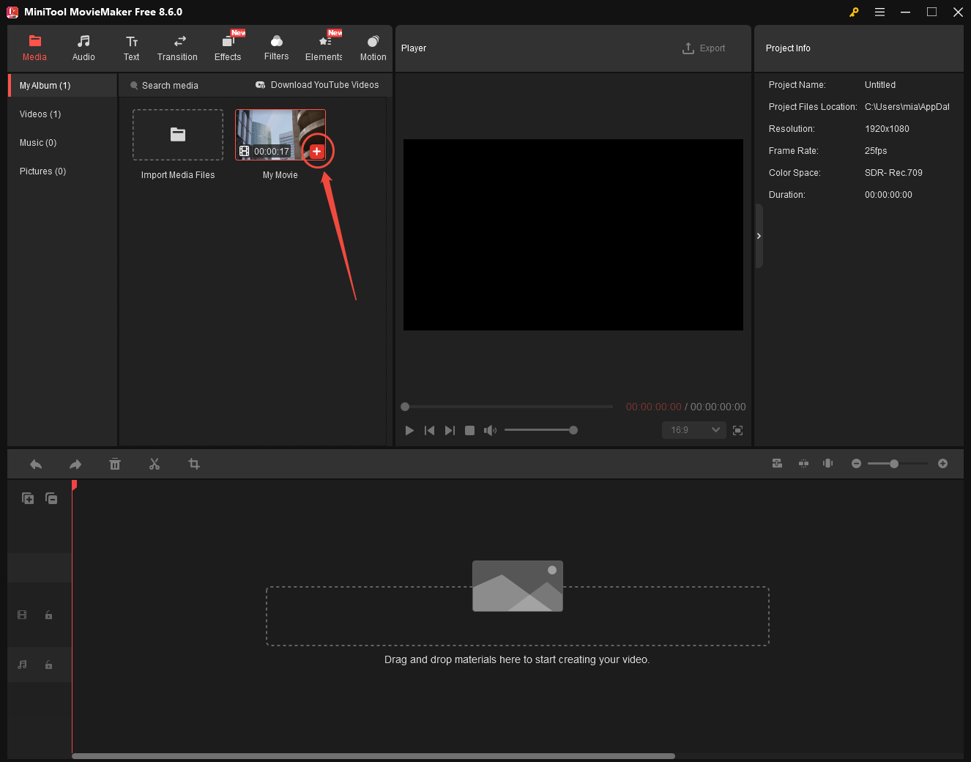Adjust the player volume slider
The height and width of the screenshot is (762, 971).
pyautogui.click(x=540, y=430)
